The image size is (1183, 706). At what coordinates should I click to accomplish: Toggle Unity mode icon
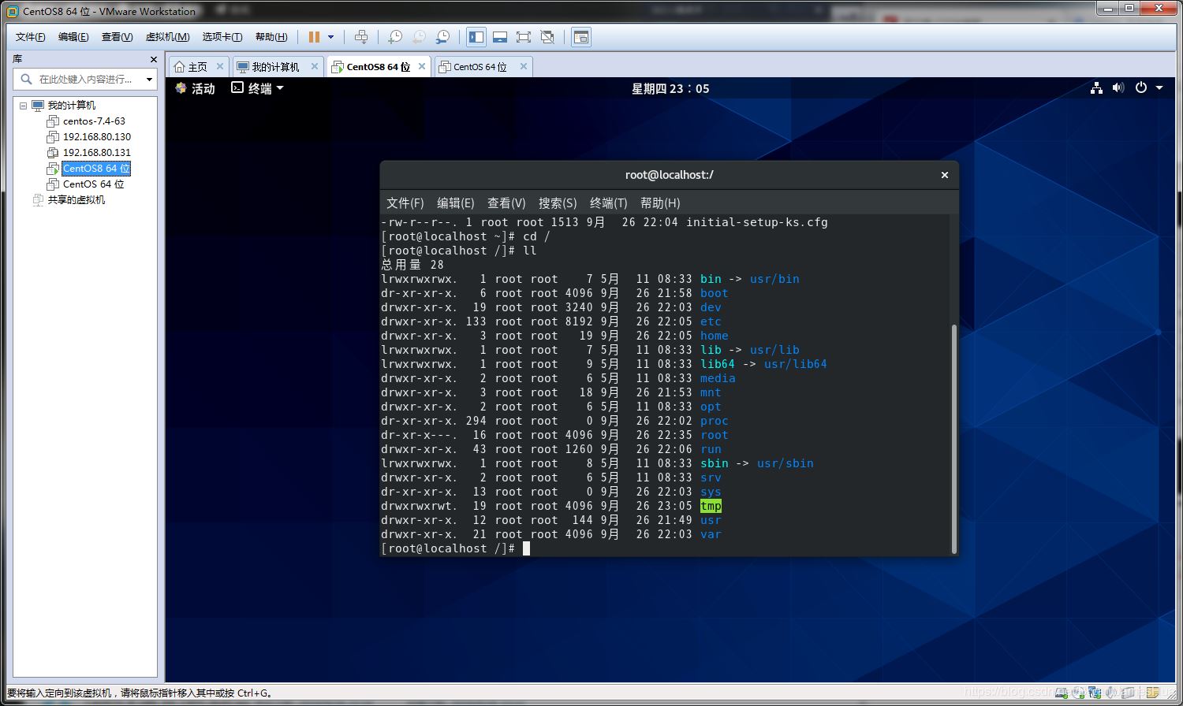tap(547, 37)
